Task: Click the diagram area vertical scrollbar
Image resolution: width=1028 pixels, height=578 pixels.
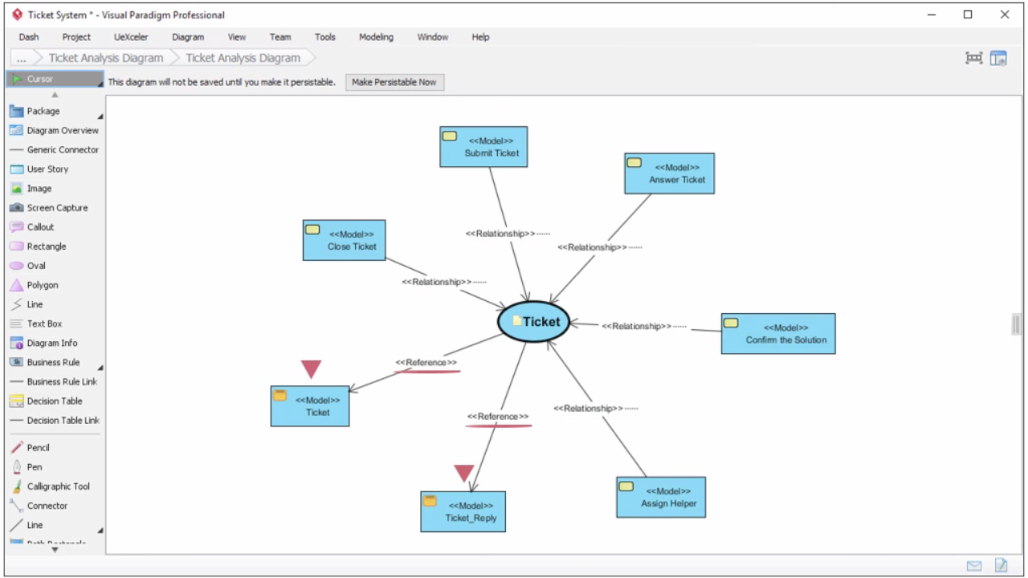Action: (1014, 325)
